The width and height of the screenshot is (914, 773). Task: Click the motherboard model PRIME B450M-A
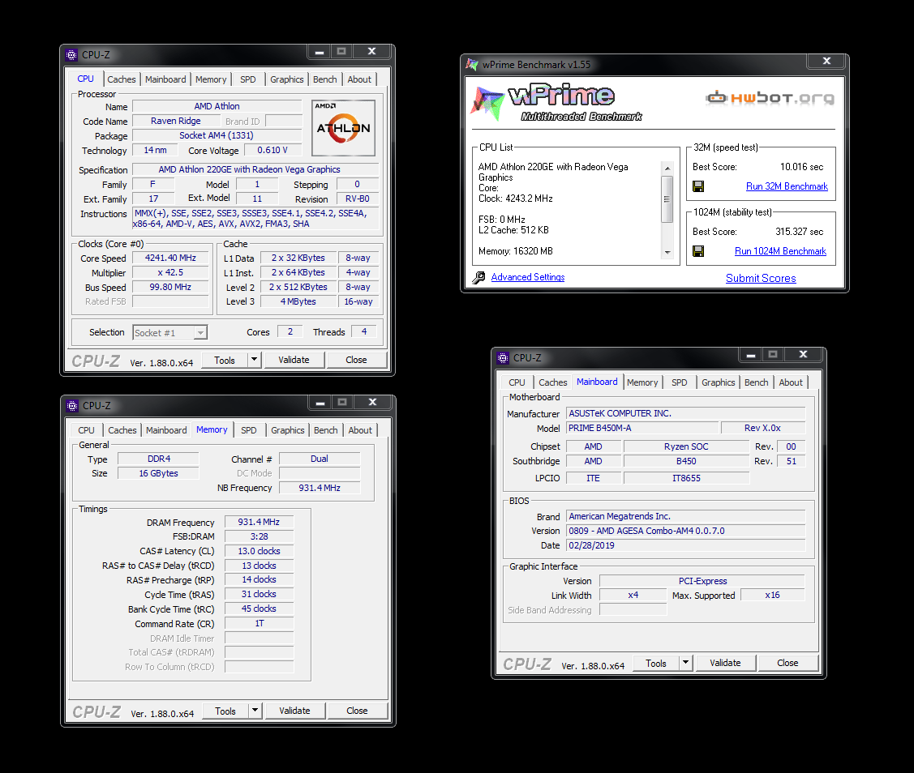pos(642,428)
